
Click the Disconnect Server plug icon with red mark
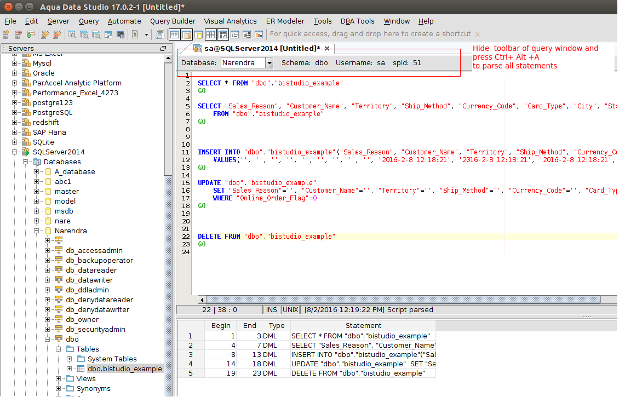[x=56, y=34]
